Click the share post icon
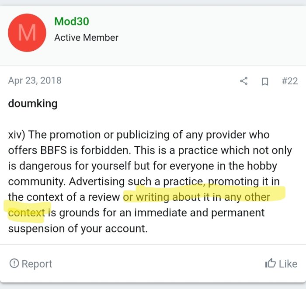306x289 pixels. [x=244, y=81]
